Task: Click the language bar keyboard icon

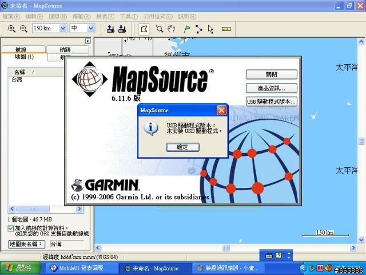Action: pyautogui.click(x=269, y=256)
